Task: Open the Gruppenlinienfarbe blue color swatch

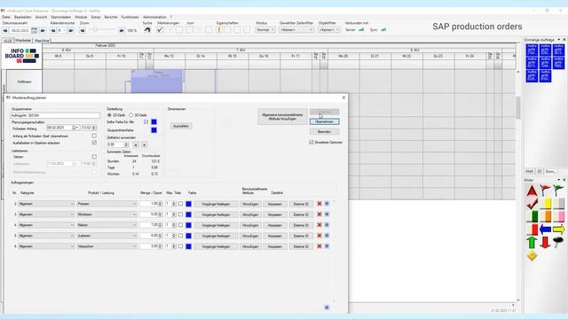Action: coord(154,130)
